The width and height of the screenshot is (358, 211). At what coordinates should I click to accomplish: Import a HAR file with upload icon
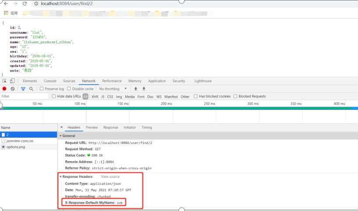click(x=136, y=89)
